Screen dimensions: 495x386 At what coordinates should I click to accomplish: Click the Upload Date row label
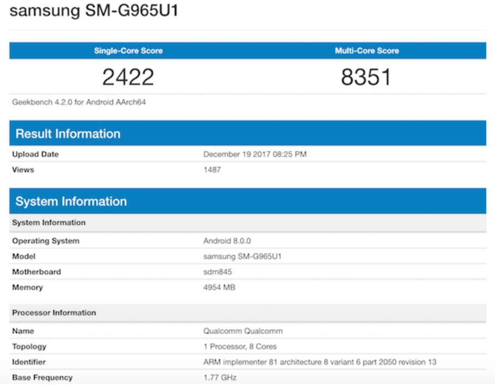tap(35, 154)
